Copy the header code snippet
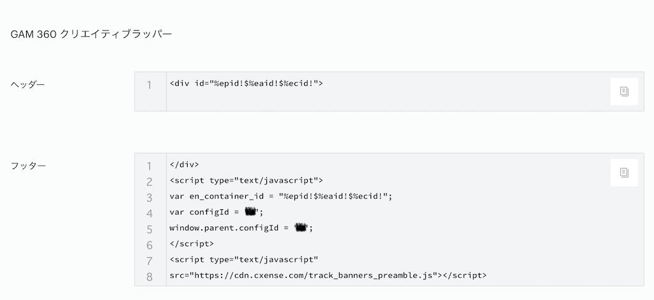The height and width of the screenshot is (300, 654). click(x=624, y=91)
